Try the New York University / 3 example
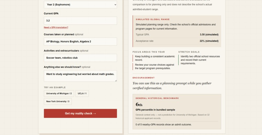Screen dimensions: 262x135 click(x=58, y=102)
